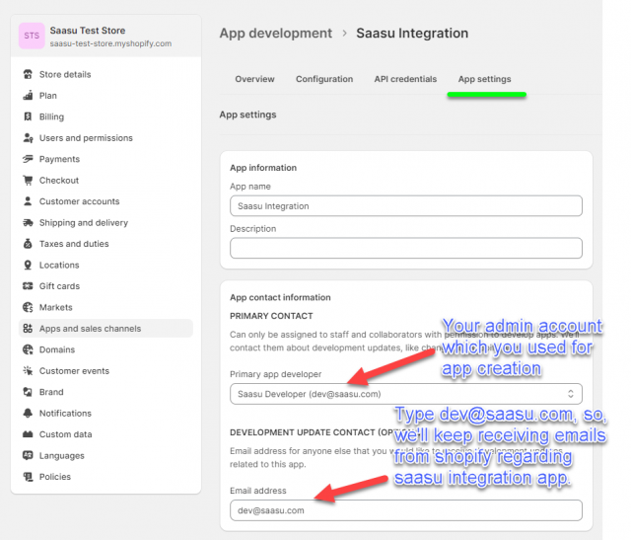Click the Payments card icon

pyautogui.click(x=28, y=159)
